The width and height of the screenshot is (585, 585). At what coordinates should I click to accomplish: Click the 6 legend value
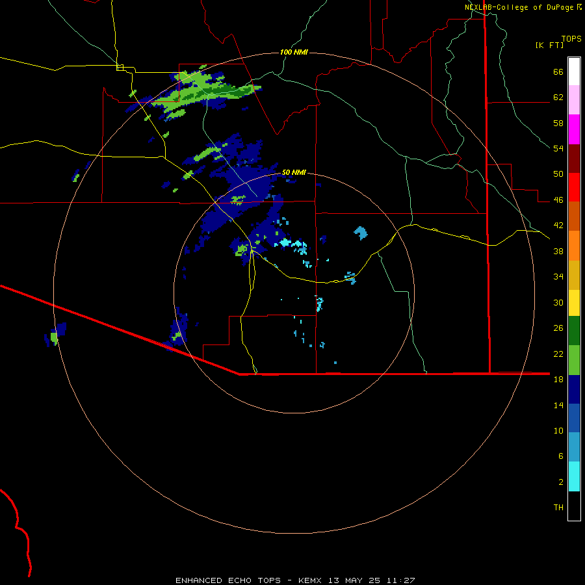[561, 456]
